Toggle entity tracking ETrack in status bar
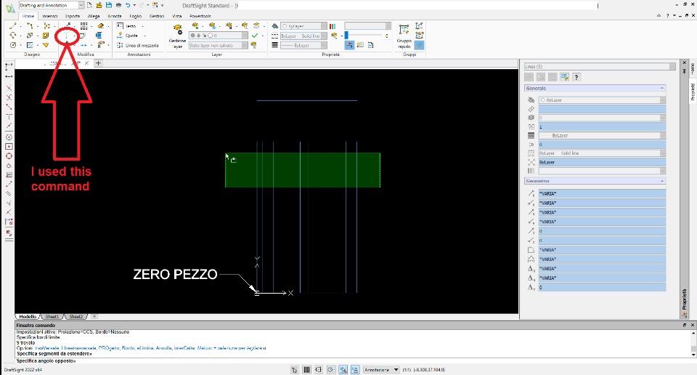 coord(355,370)
